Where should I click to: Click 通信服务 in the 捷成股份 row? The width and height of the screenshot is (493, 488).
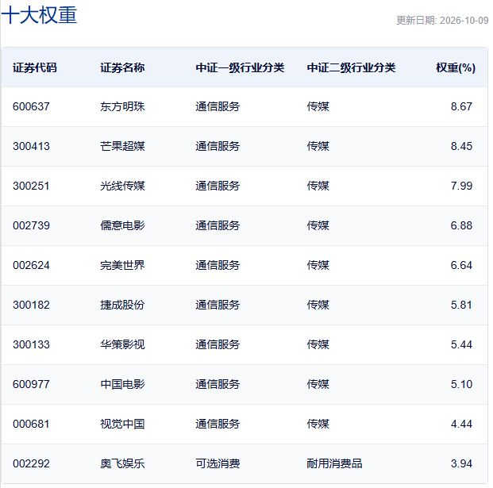(218, 305)
